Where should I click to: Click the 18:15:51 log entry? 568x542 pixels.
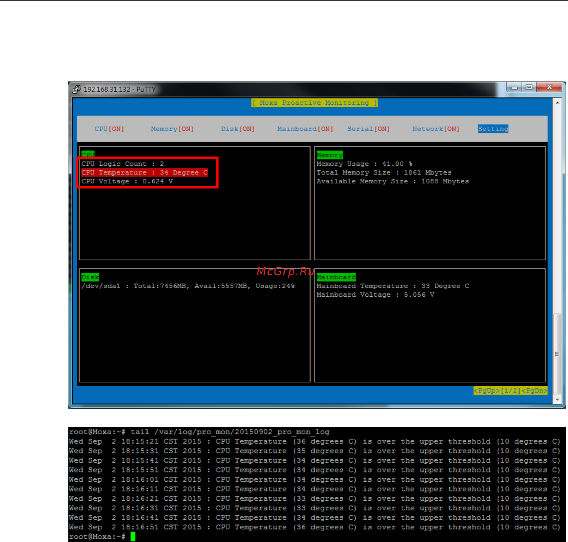(315, 470)
